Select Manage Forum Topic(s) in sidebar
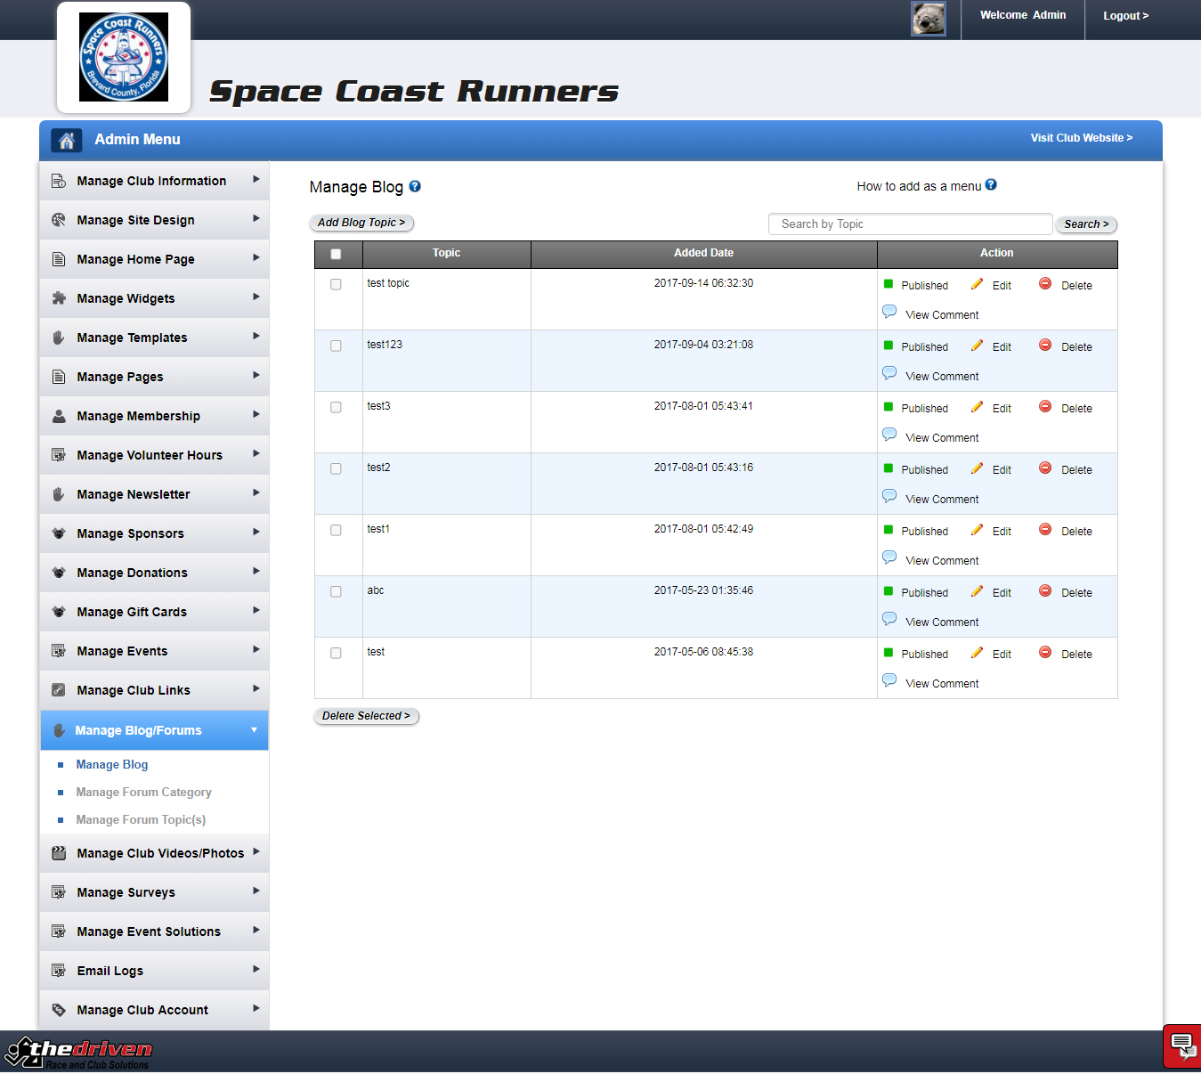 pos(141,820)
